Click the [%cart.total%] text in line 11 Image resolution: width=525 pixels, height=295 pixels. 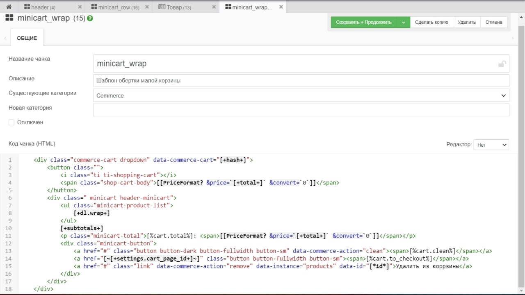(171, 236)
